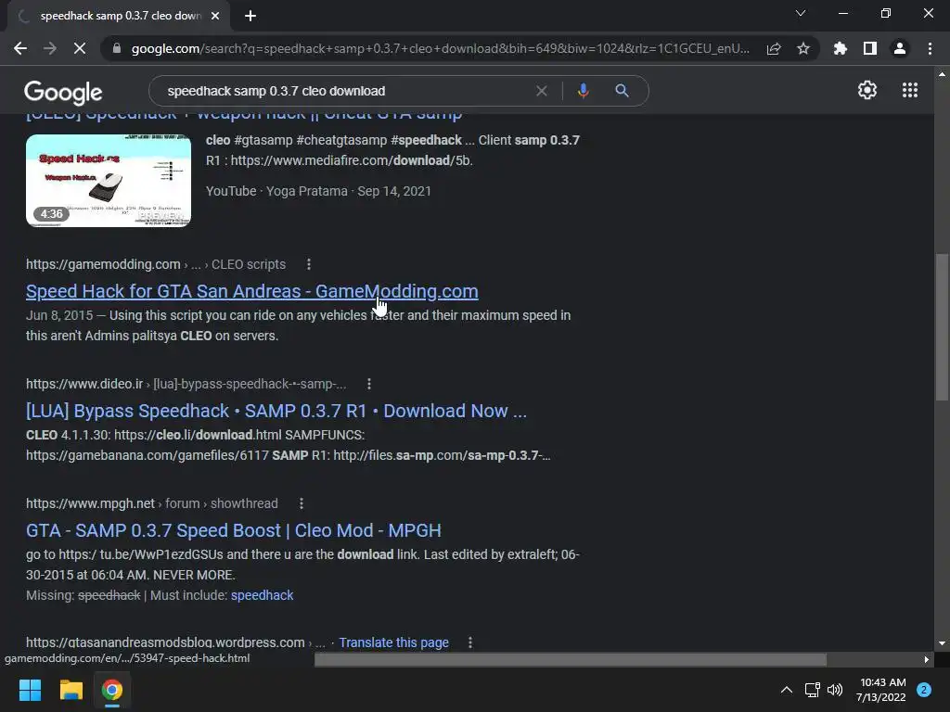Open more options for mpgh.net result

302,503
